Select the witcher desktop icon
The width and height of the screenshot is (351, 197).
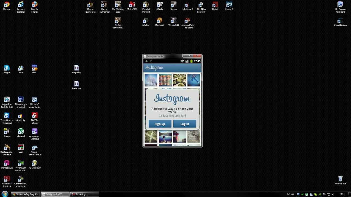point(146,22)
